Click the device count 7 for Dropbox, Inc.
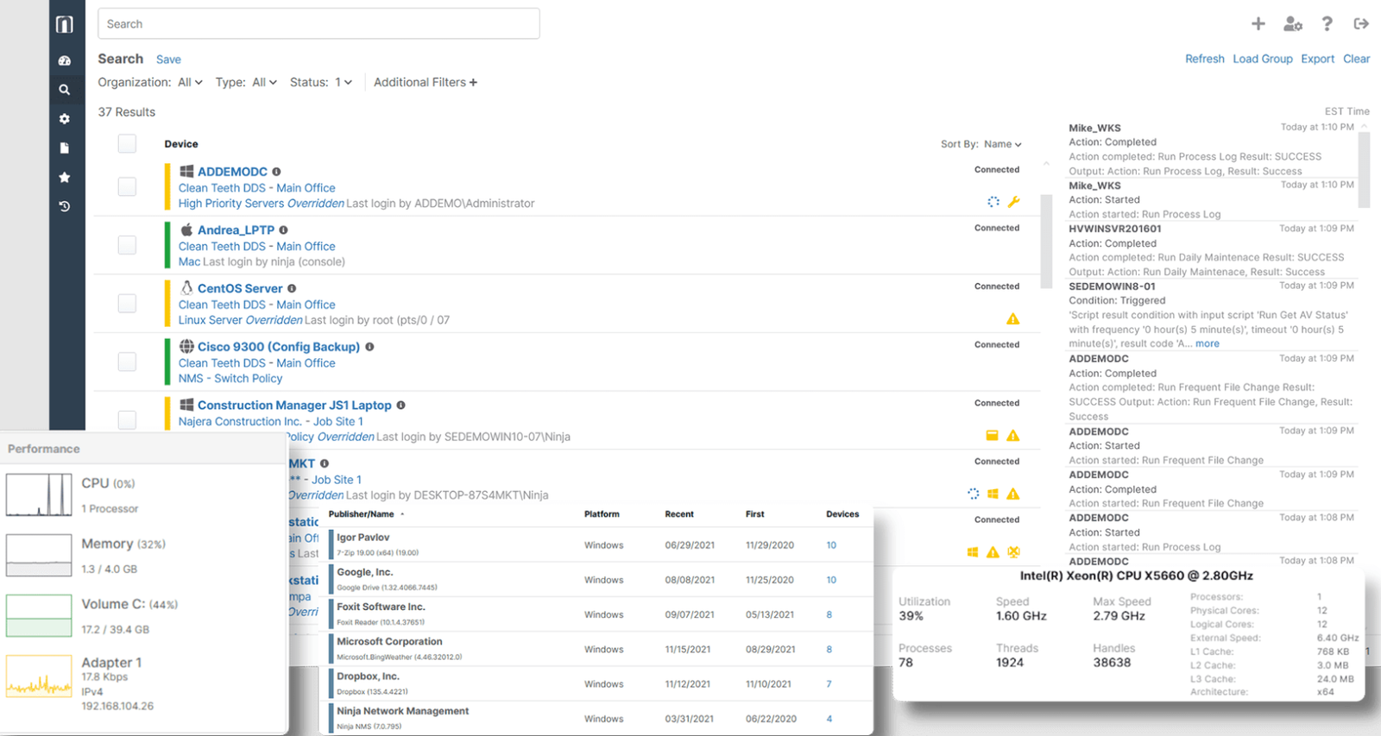The width and height of the screenshot is (1381, 736). point(829,684)
